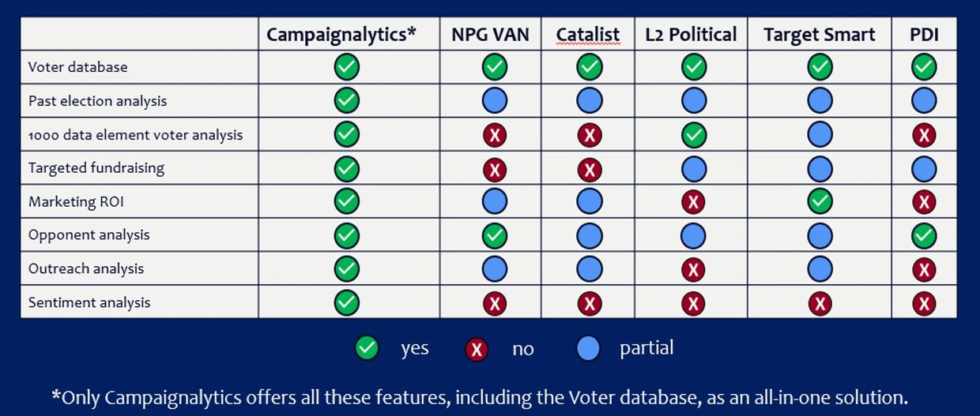Click the blue 'partial' legend circle
The height and width of the screenshot is (416, 980).
point(588,348)
